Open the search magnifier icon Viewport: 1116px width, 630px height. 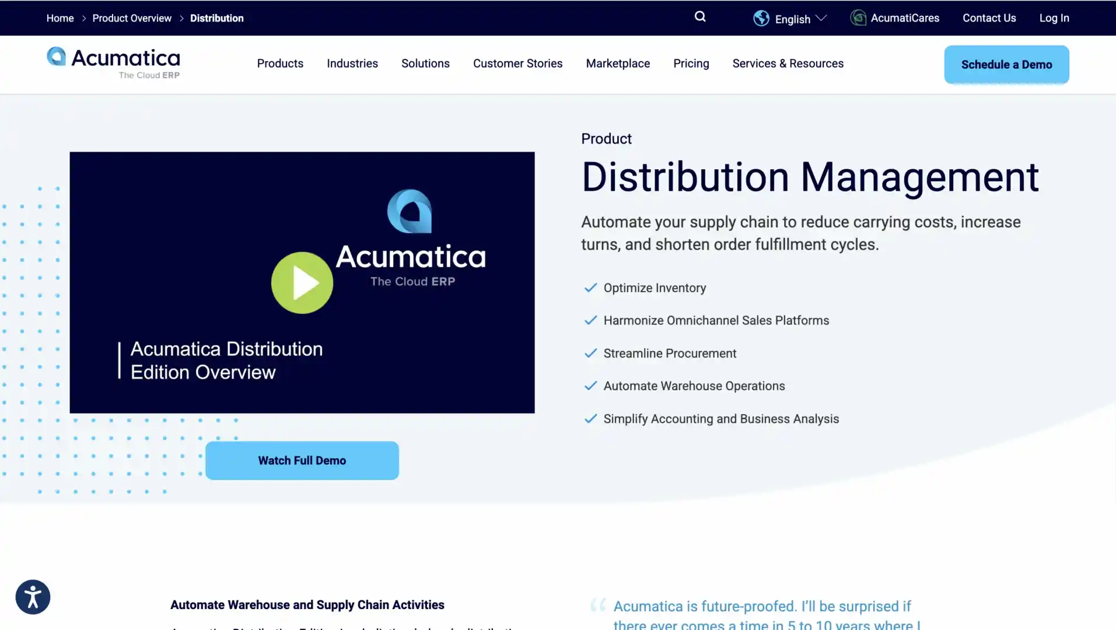point(700,17)
